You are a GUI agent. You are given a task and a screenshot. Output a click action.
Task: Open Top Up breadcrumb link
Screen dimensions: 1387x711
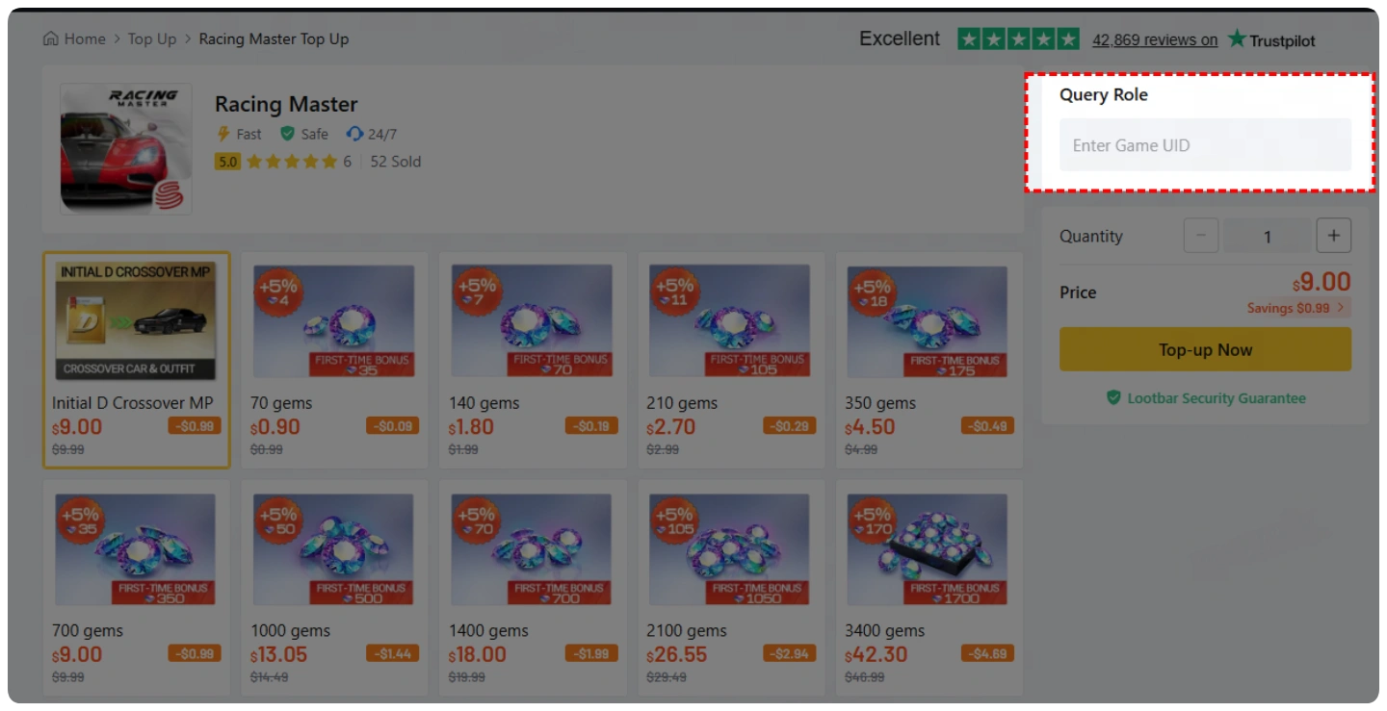point(152,39)
